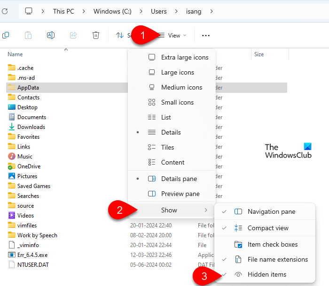Click the Music folder icon
This screenshot has height=286, width=329.
point(12,156)
